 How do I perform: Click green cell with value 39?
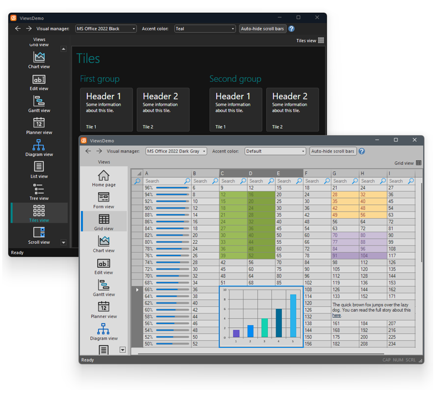(x=233, y=255)
